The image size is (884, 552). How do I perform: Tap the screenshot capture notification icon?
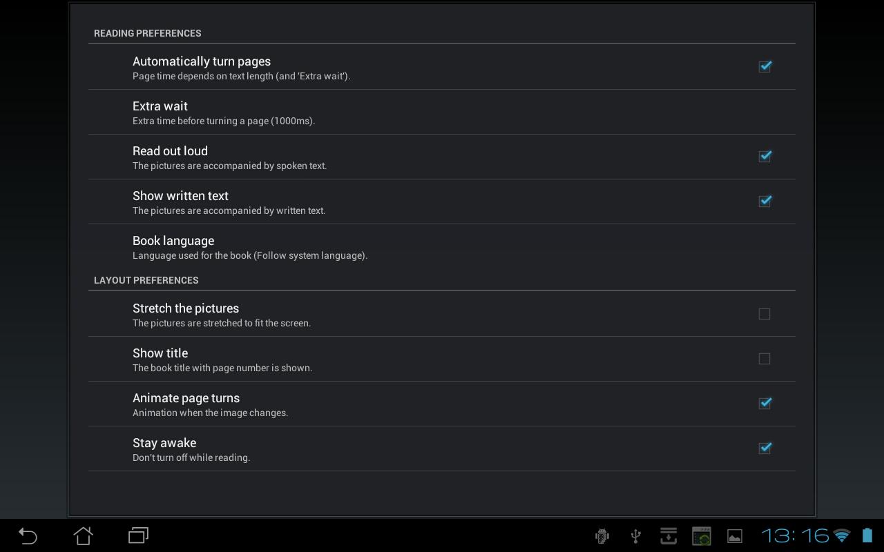pyautogui.click(x=702, y=536)
